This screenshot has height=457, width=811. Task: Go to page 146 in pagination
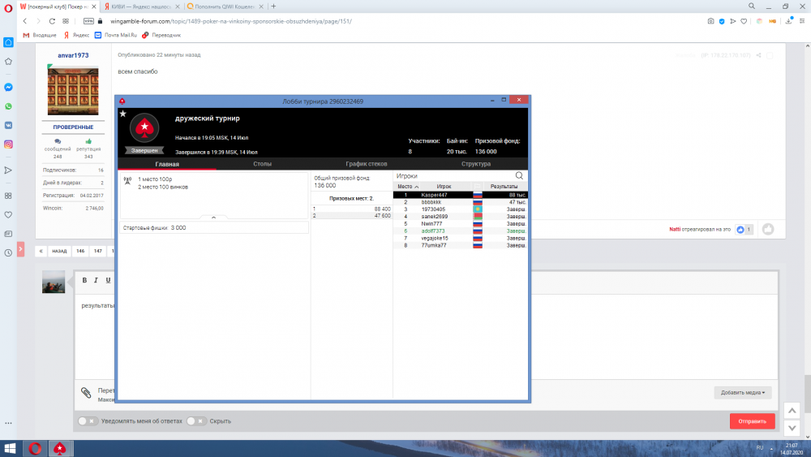(x=80, y=251)
